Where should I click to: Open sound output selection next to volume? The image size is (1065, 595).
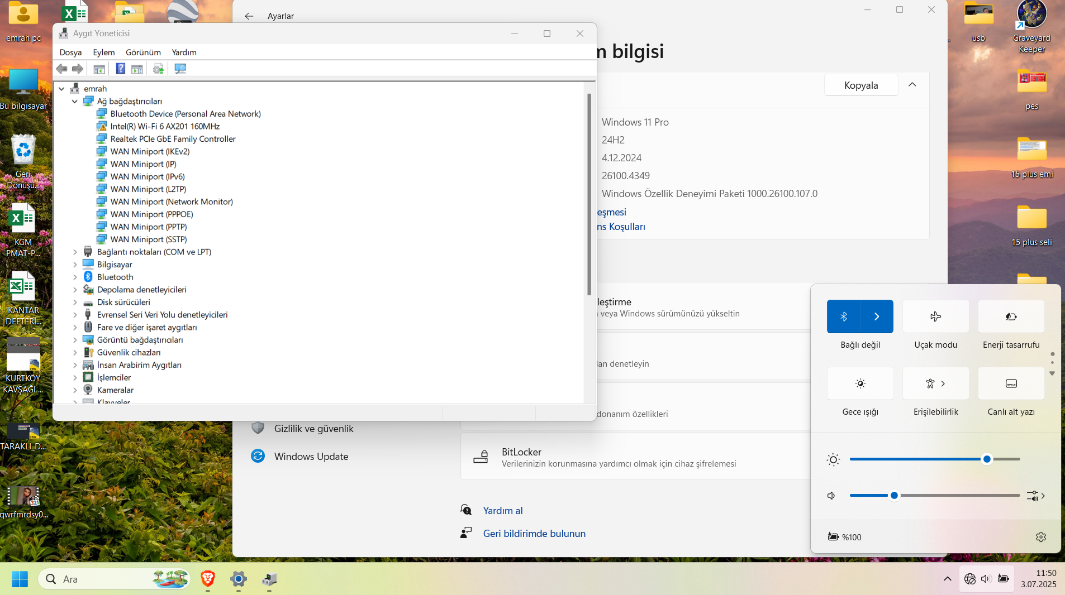[1036, 496]
